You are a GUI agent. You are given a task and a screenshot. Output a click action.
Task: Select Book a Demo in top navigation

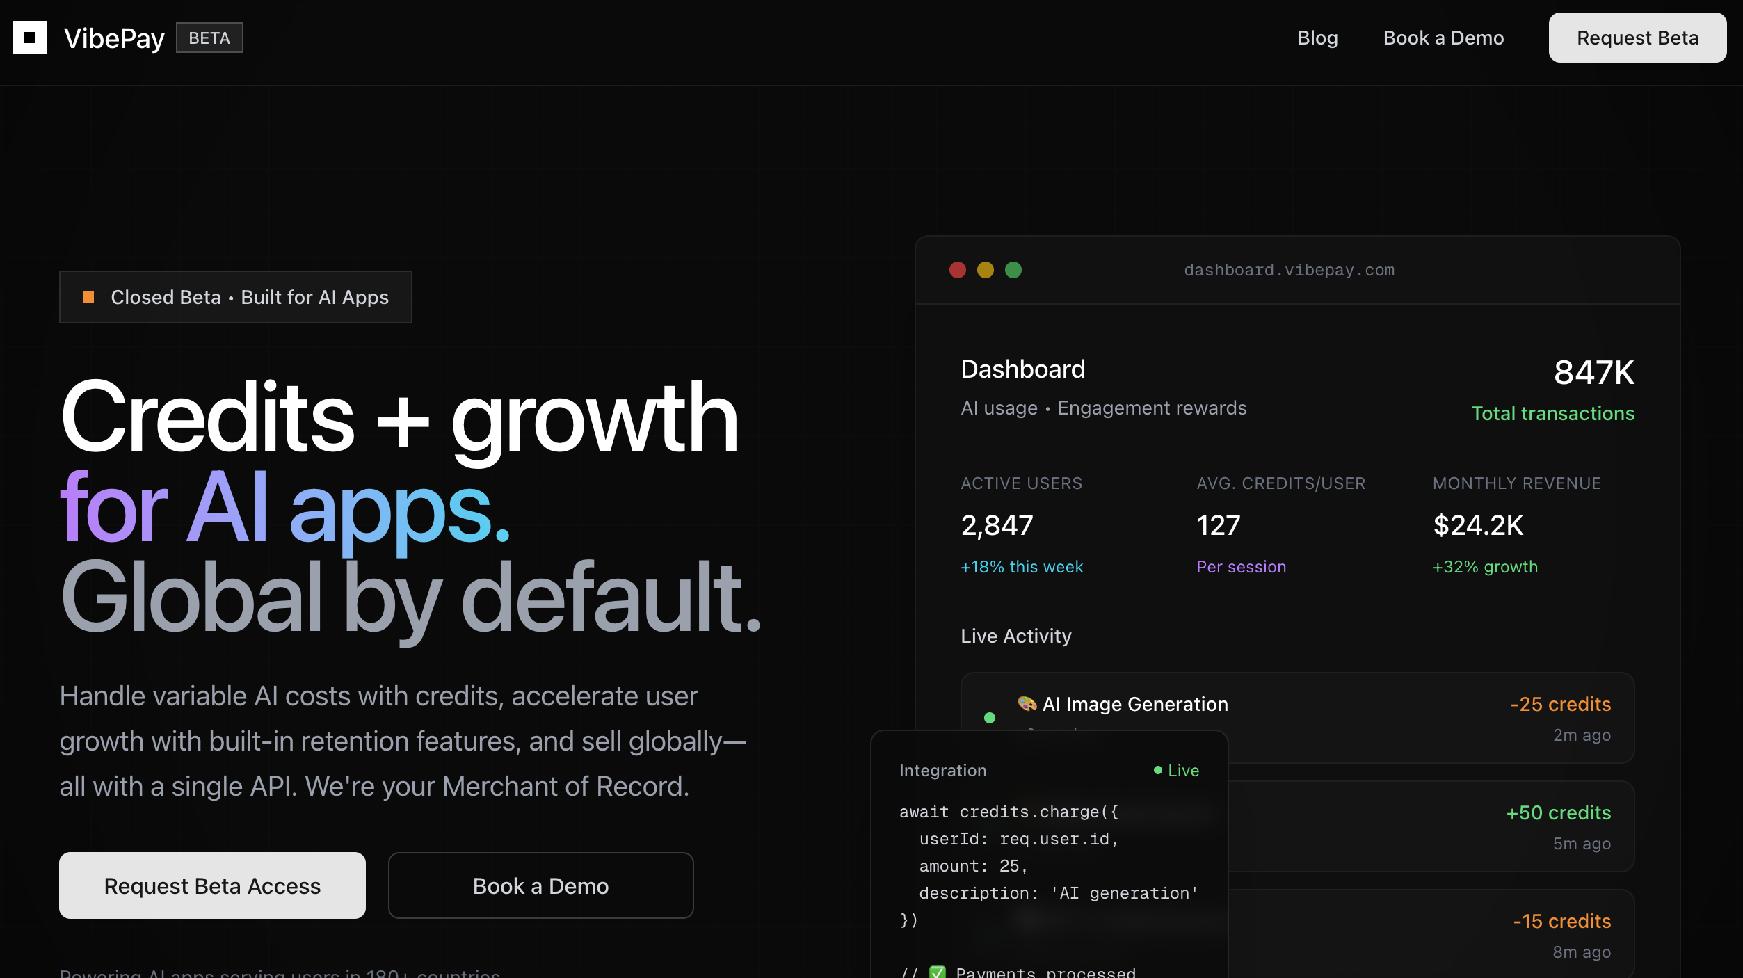coord(1443,38)
